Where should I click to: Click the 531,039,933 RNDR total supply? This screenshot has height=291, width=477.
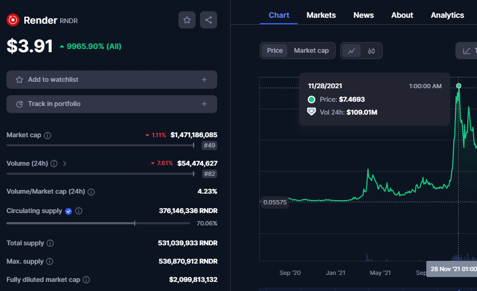[188, 243]
